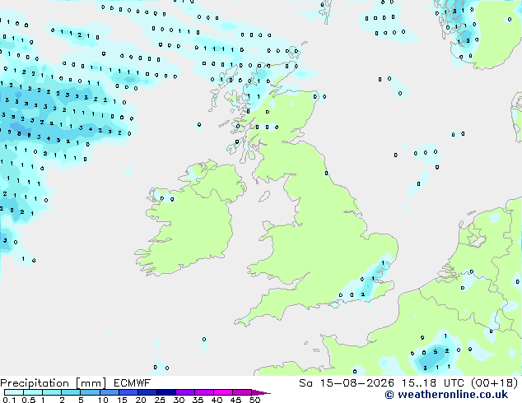The width and height of the screenshot is (522, 403).
Task: Pick the legend swatch between 2 and 5
Action: 71,392
